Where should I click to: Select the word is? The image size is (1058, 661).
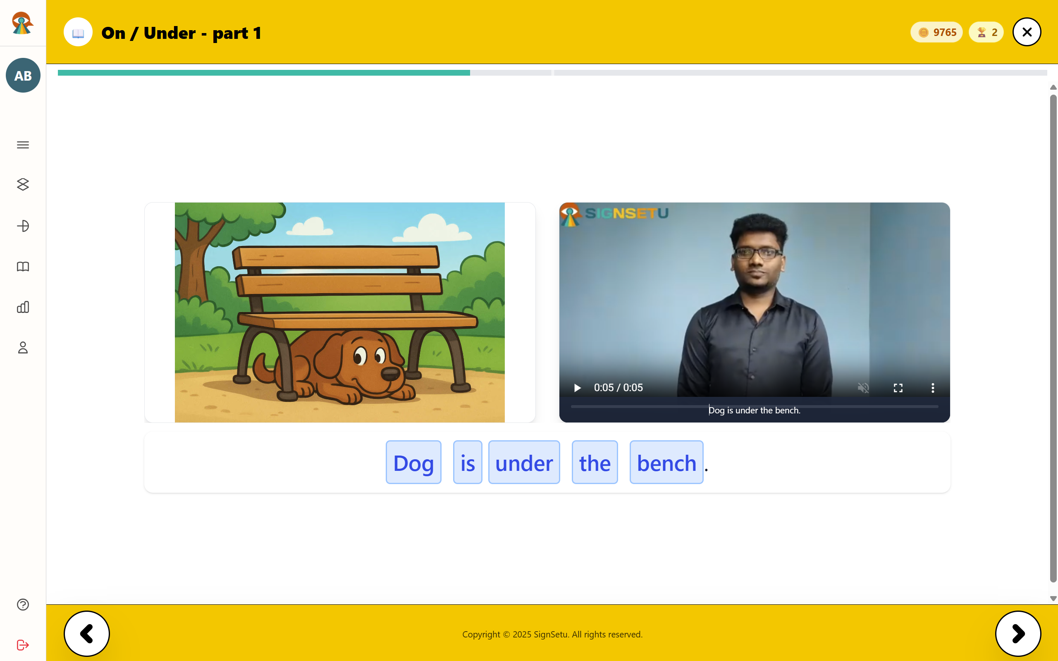click(x=467, y=463)
